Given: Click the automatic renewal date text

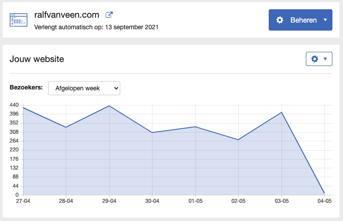Looking at the screenshot, I should pos(96,27).
